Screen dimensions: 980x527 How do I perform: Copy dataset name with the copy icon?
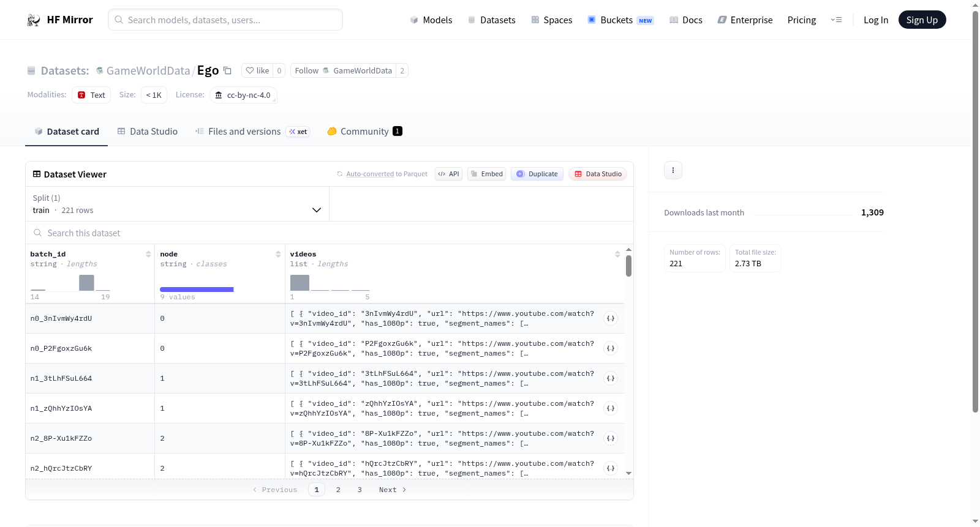pyautogui.click(x=227, y=70)
